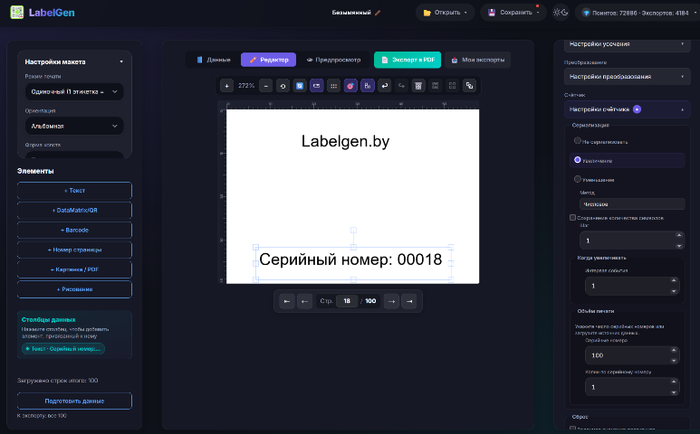Decrease Копии по серийному номеру down arrow
Image resolution: width=700 pixels, height=434 pixels.
[674, 392]
